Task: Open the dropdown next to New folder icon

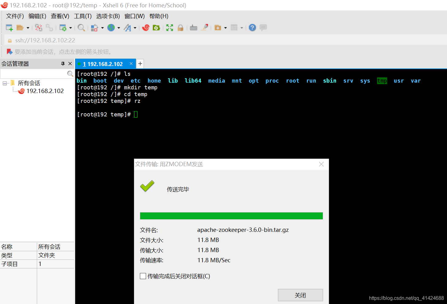Action: click(225, 28)
